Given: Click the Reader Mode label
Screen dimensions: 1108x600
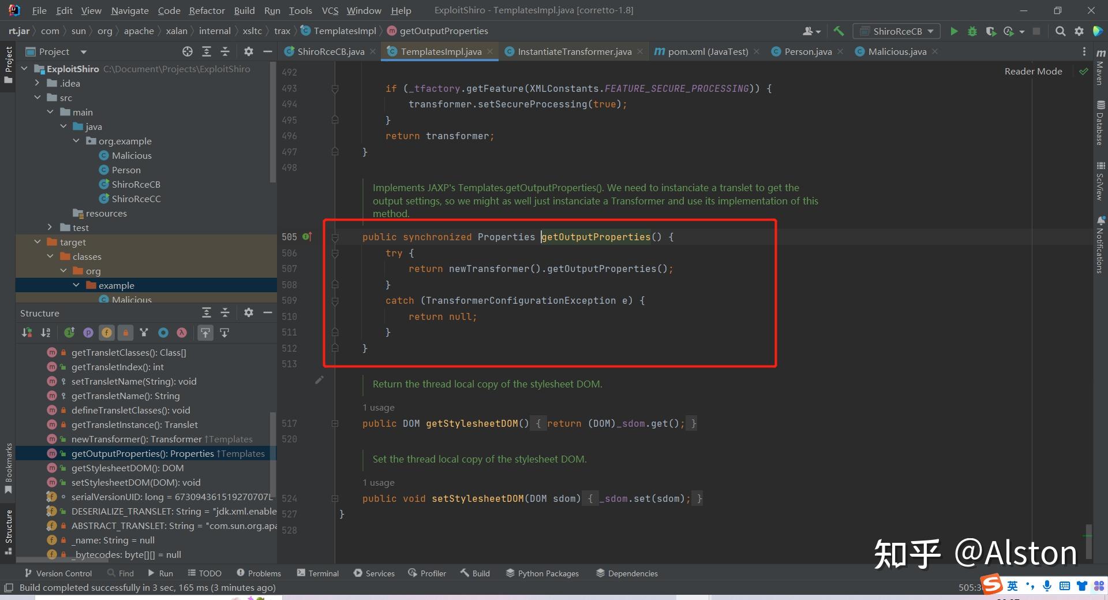Looking at the screenshot, I should [1033, 72].
